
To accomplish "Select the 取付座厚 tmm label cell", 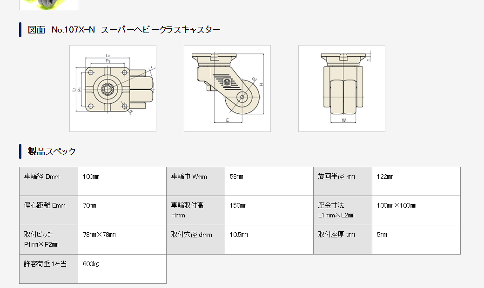I will (x=343, y=240).
